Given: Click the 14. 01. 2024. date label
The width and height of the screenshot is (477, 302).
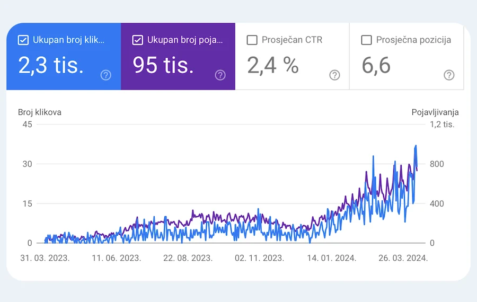Looking at the screenshot, I should (332, 258).
